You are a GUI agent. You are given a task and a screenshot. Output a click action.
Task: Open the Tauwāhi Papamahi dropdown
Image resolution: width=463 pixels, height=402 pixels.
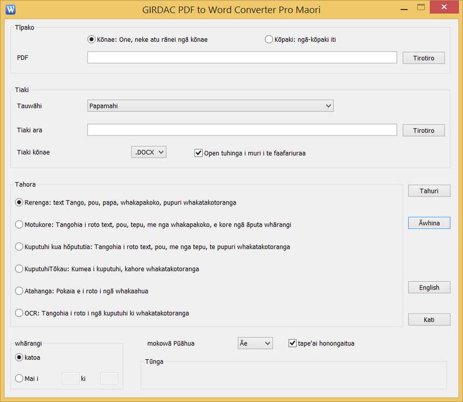210,106
